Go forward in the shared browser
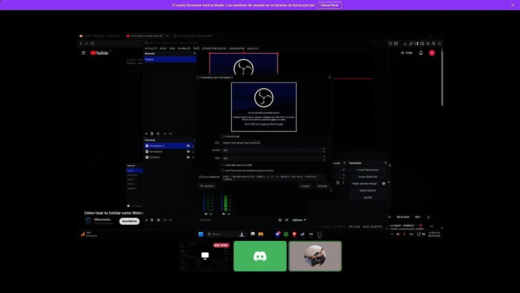The image size is (520, 293). [86, 44]
